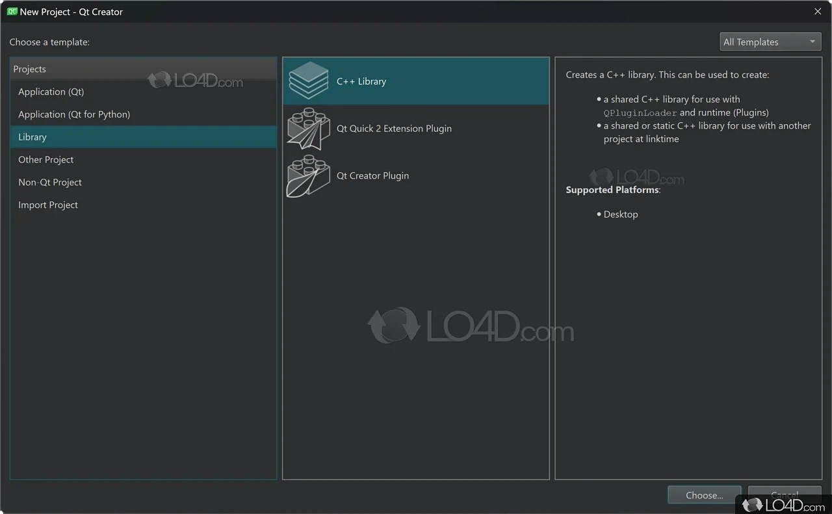Click the Choose... button
The height and width of the screenshot is (514, 832).
click(x=705, y=495)
